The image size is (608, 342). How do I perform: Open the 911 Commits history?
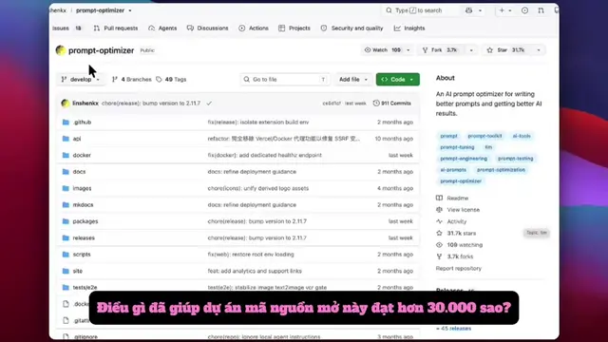pyautogui.click(x=392, y=104)
